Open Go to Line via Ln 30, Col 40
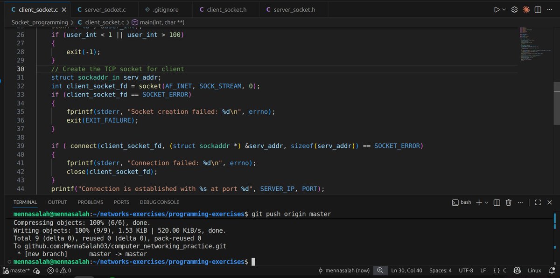560x278 pixels. pyautogui.click(x=407, y=271)
